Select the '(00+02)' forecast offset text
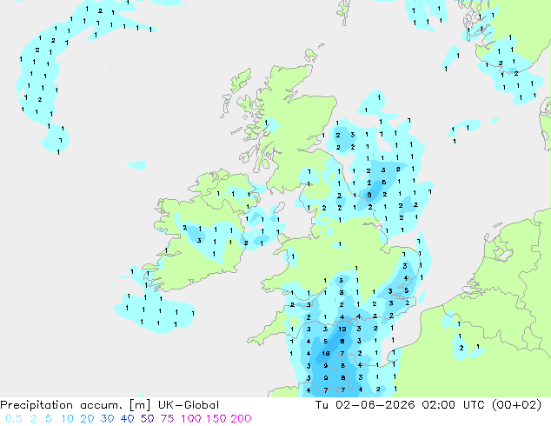551x426 pixels. point(517,405)
